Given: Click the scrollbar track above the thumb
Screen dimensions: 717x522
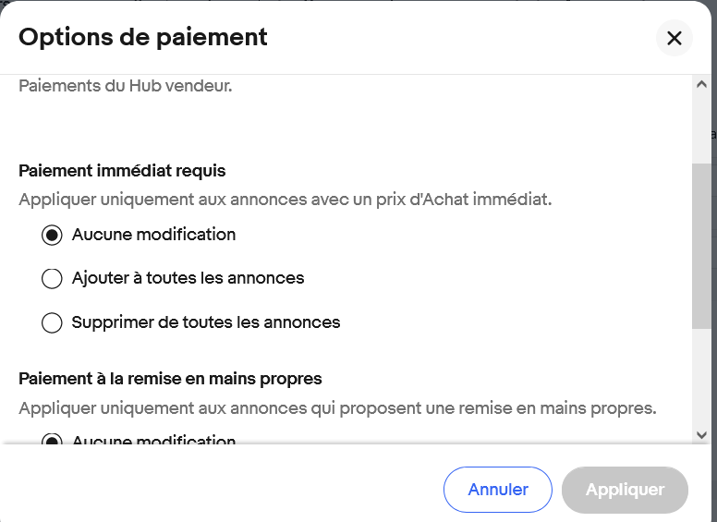Looking at the screenshot, I should pyautogui.click(x=701, y=128).
